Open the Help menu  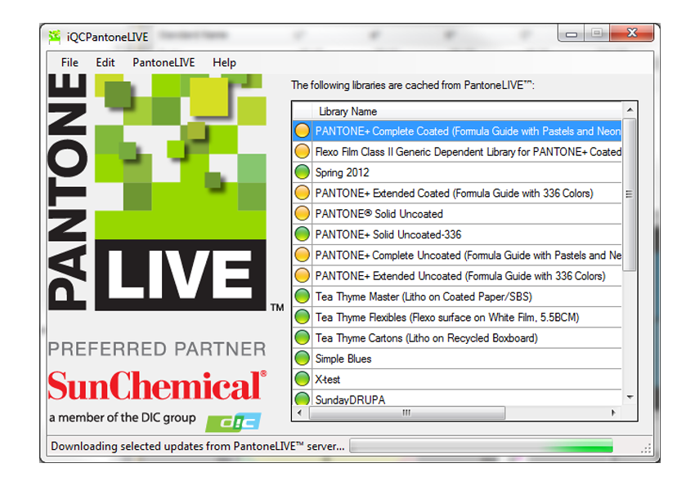tap(224, 62)
